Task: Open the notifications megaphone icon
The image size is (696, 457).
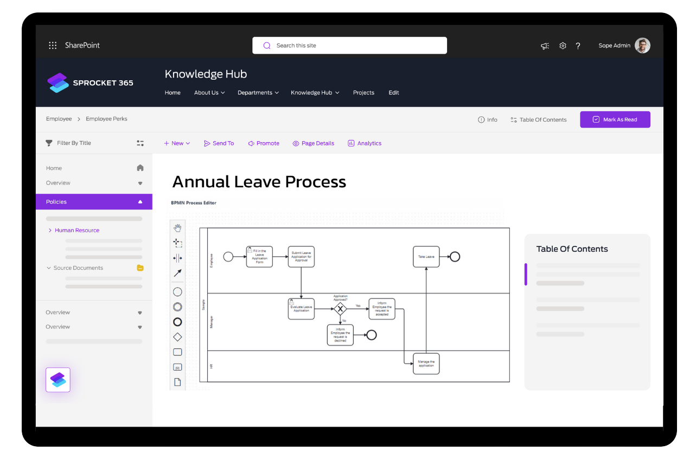Action: point(545,46)
